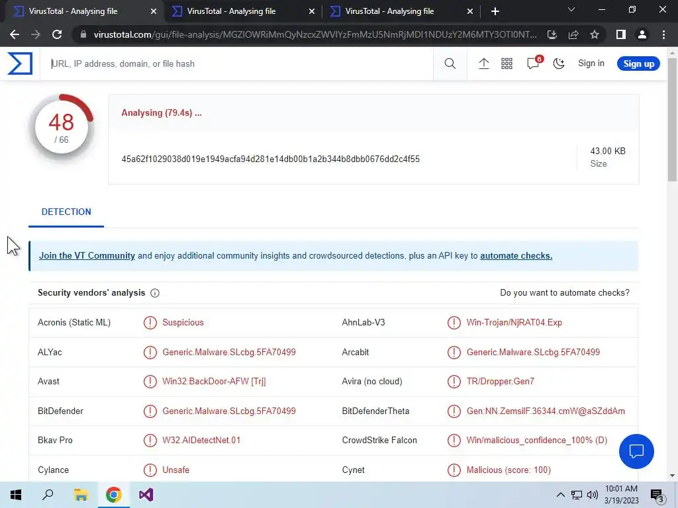This screenshot has width=678, height=508.
Task: Click Bkav Pro W32.AIDetectNet.01 result
Action: (201, 440)
